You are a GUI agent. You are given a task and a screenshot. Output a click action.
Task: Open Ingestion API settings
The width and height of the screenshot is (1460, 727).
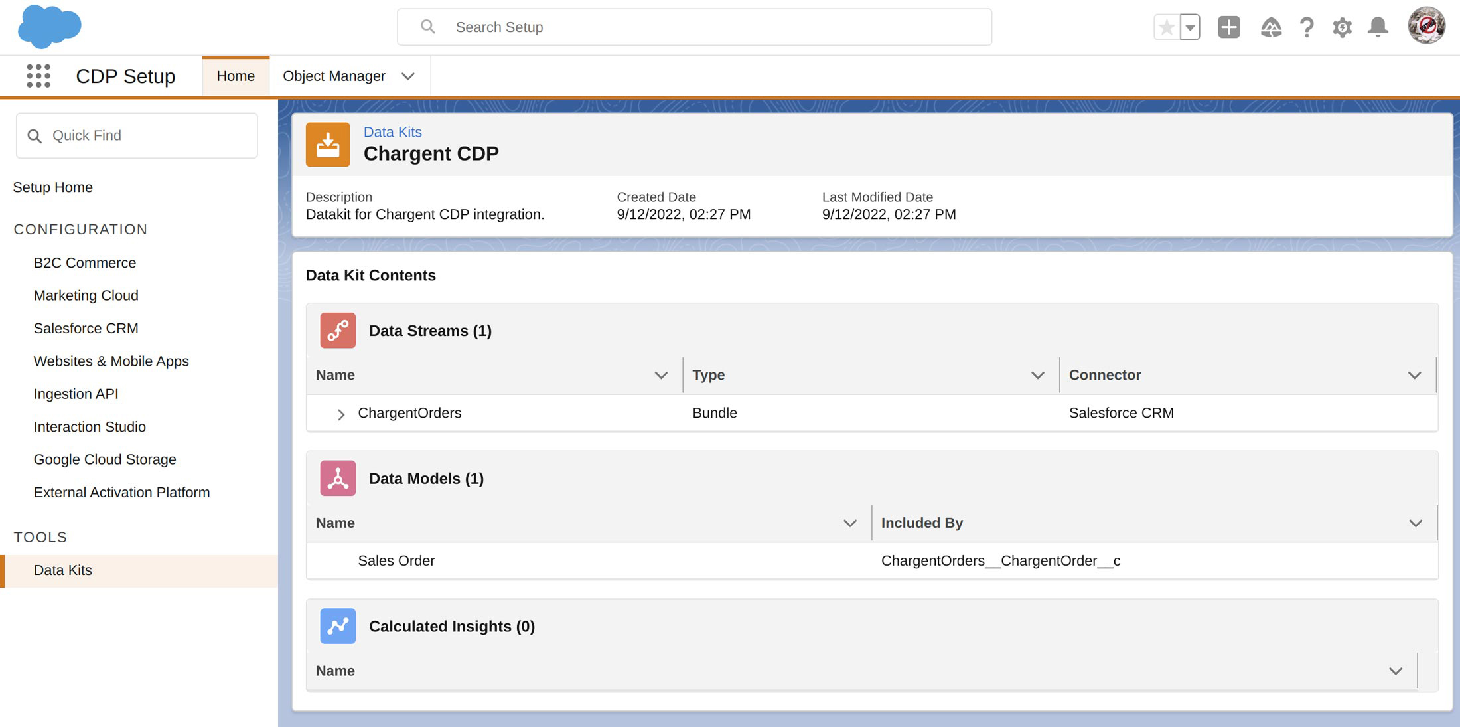pos(76,394)
